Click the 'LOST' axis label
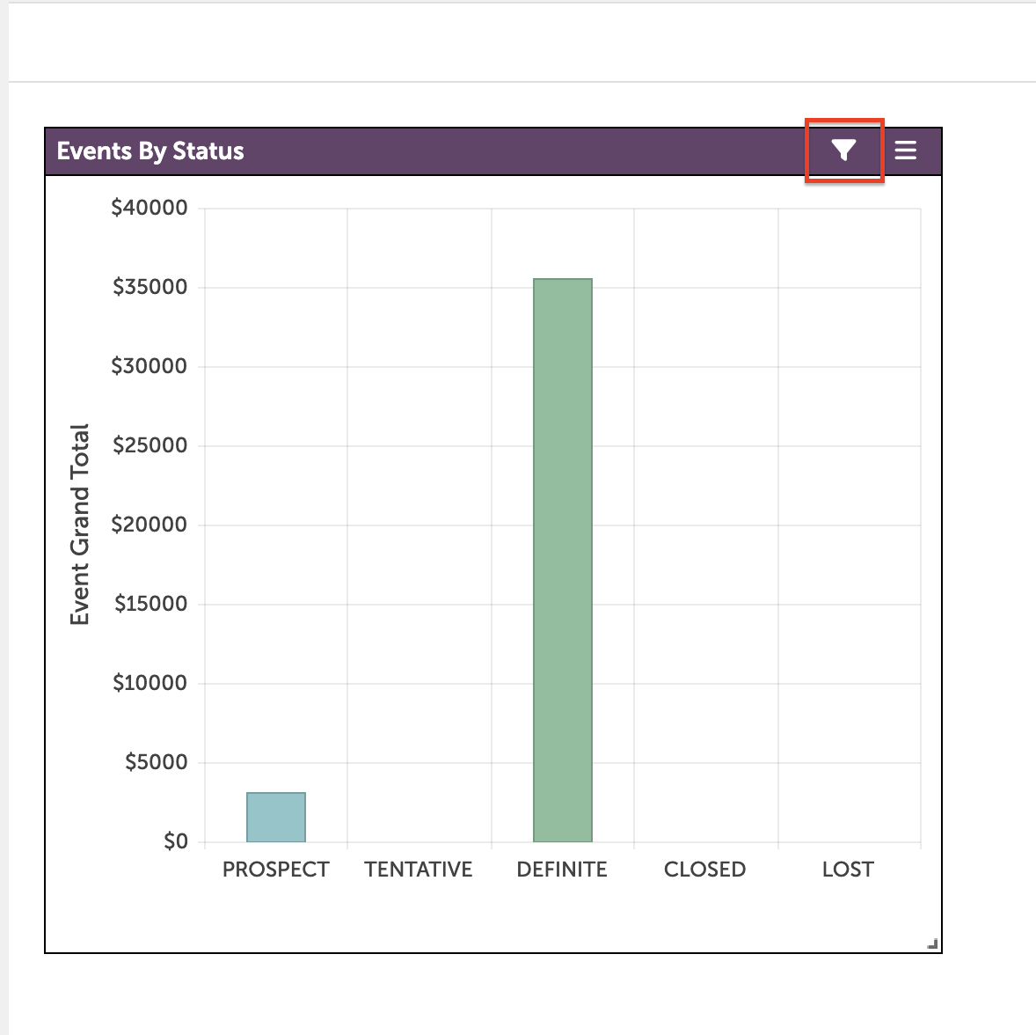The width and height of the screenshot is (1036, 1035). (x=848, y=869)
